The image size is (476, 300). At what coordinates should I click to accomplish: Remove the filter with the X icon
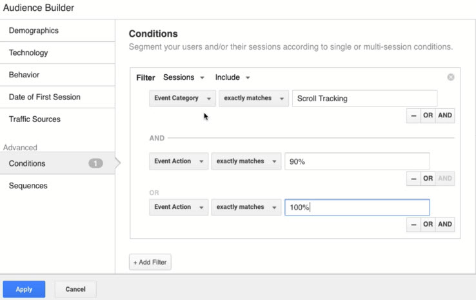coord(451,77)
